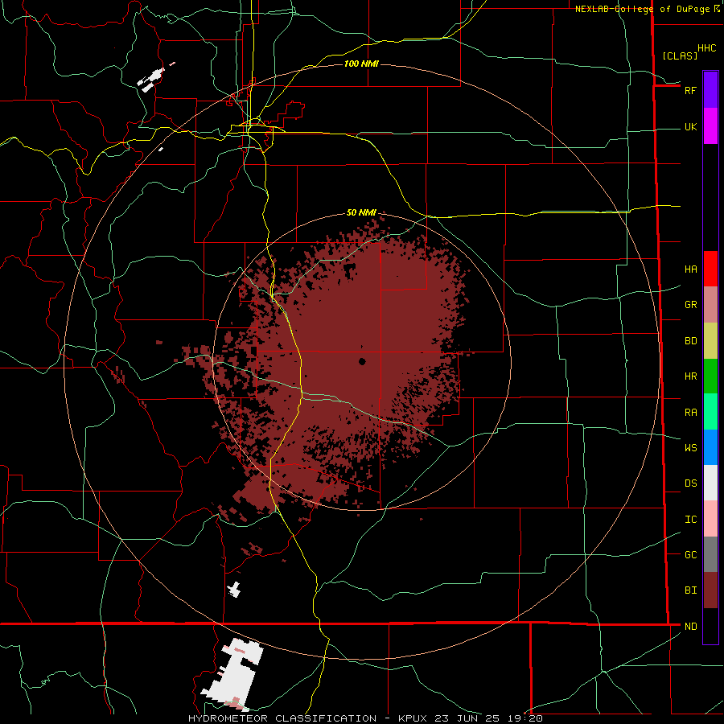Click the HHC product label

[x=707, y=48]
